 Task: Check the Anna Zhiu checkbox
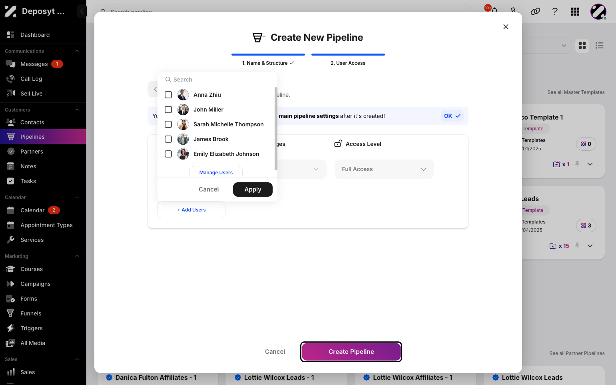coord(168,95)
